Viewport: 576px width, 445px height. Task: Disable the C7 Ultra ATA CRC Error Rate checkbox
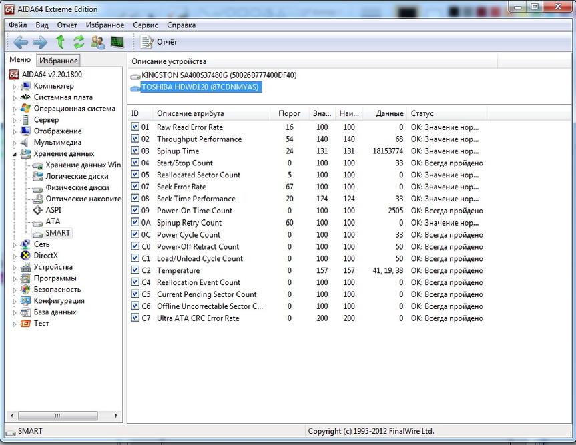point(135,318)
